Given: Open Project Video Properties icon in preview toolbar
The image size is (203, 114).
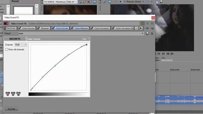Looking at the screenshot, I should pos(104,2).
